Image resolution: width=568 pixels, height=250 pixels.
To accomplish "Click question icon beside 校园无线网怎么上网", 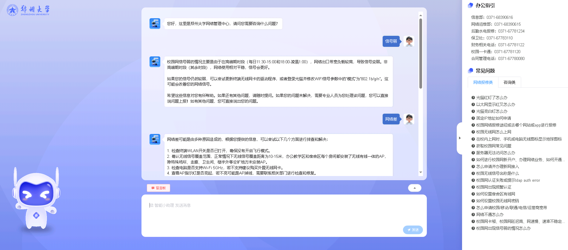I will pyautogui.click(x=473, y=132).
